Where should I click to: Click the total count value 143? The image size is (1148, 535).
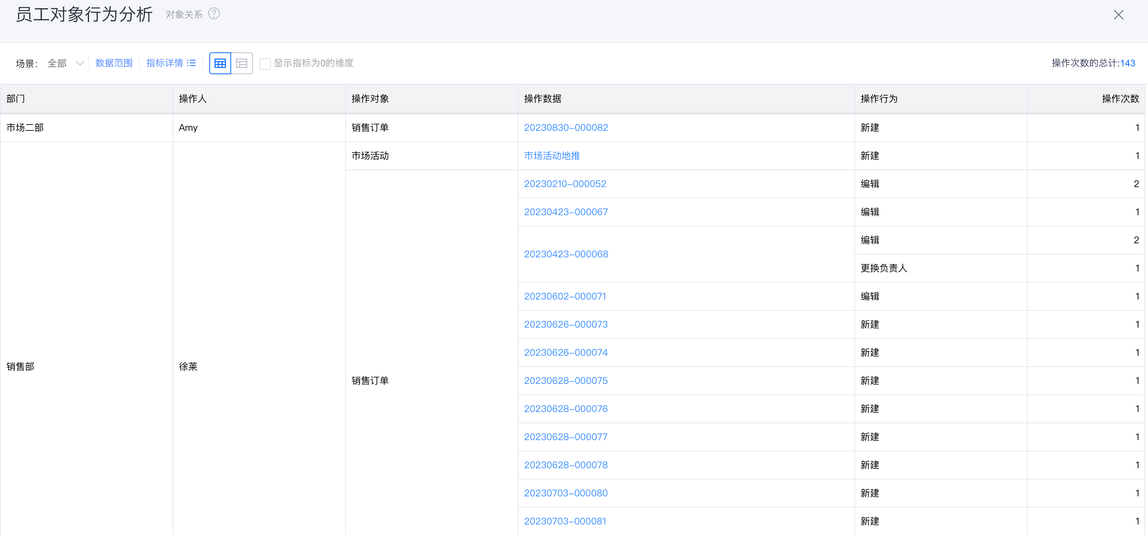coord(1128,63)
